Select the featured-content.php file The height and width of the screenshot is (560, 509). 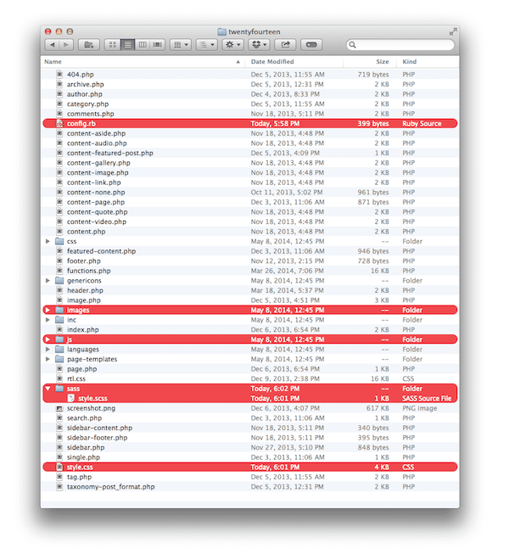tap(250, 251)
